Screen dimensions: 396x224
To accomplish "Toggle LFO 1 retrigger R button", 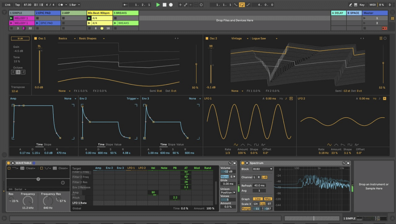I will (x=291, y=99).
